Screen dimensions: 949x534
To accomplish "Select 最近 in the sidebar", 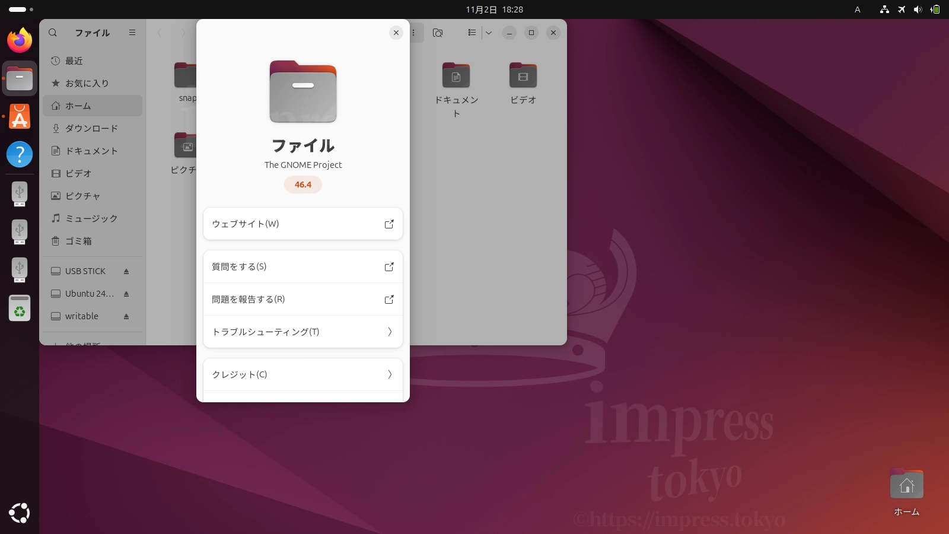I will (93, 61).
